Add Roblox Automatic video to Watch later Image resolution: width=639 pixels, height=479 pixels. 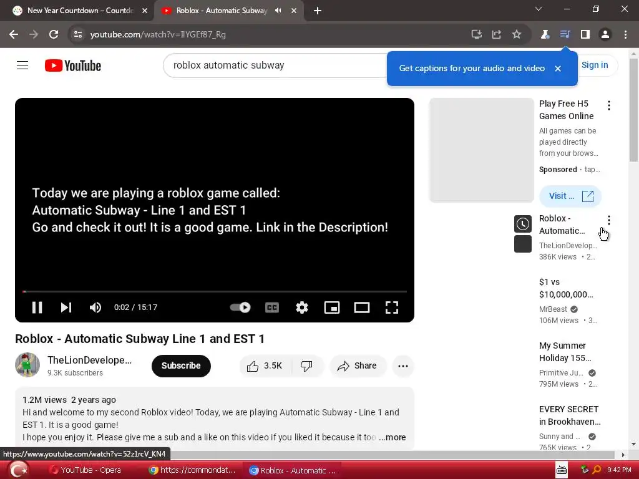(523, 224)
